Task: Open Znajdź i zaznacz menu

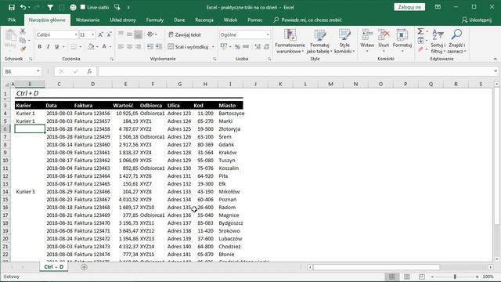Action: pos(456,42)
